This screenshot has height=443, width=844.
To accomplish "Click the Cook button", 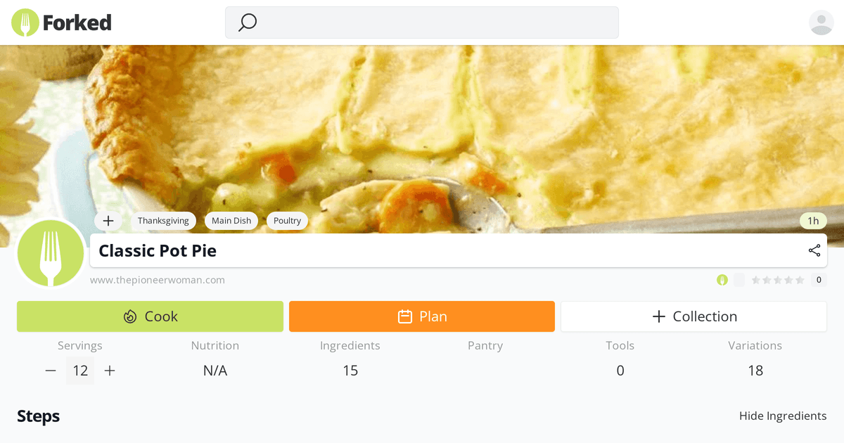I will pyautogui.click(x=150, y=316).
